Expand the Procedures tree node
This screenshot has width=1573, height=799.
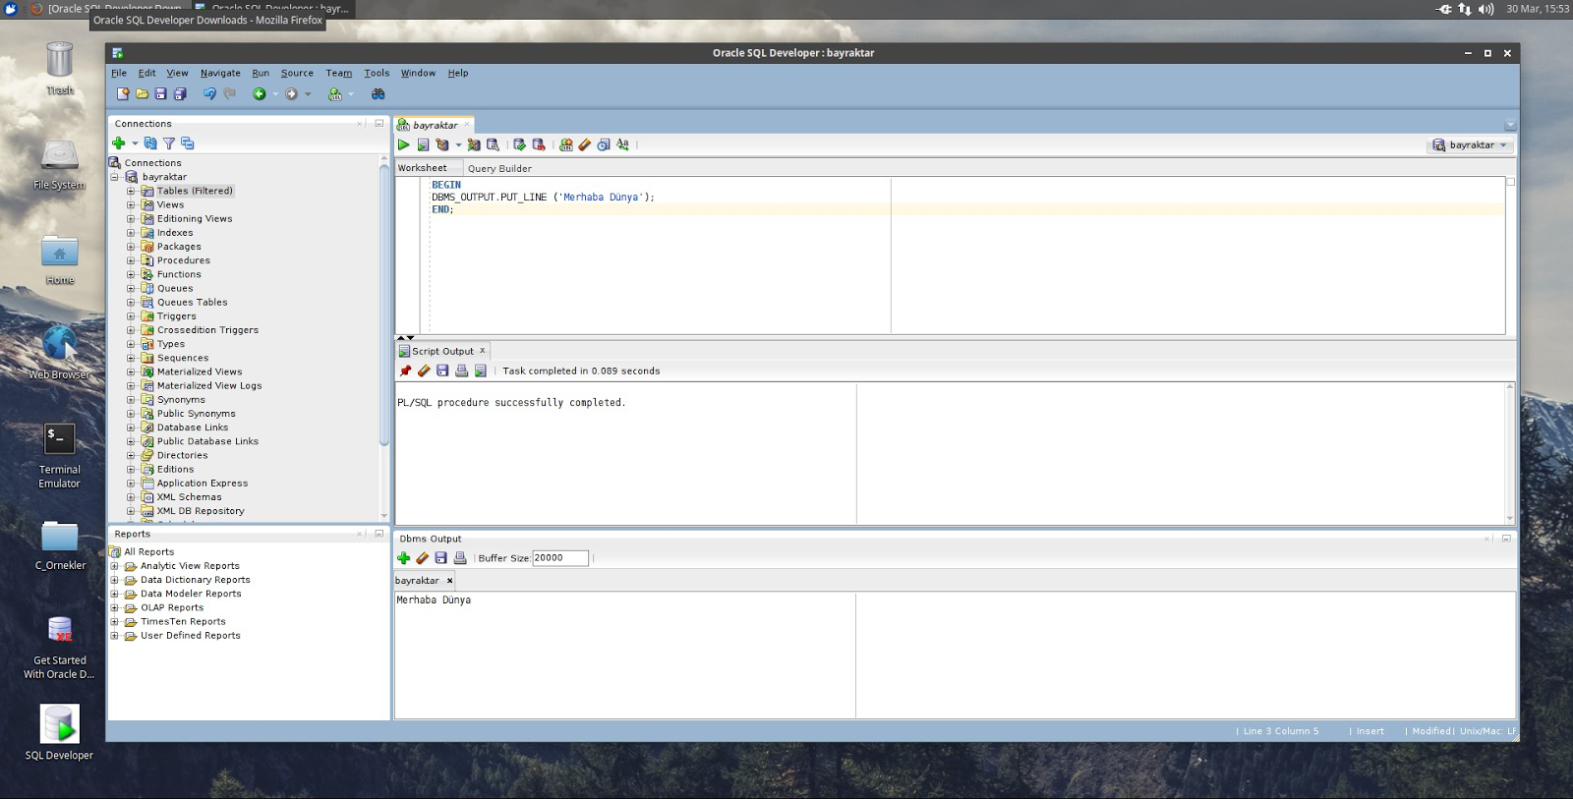131,260
